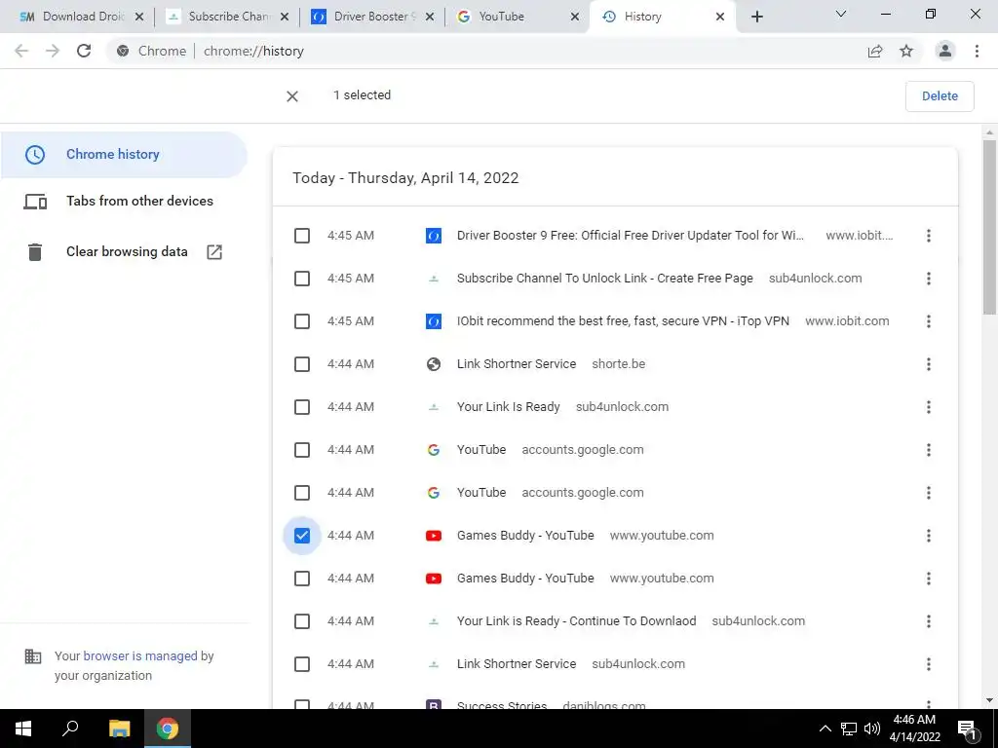This screenshot has height=748, width=998.
Task: Click the Chrome taskbar icon
Action: point(168,729)
